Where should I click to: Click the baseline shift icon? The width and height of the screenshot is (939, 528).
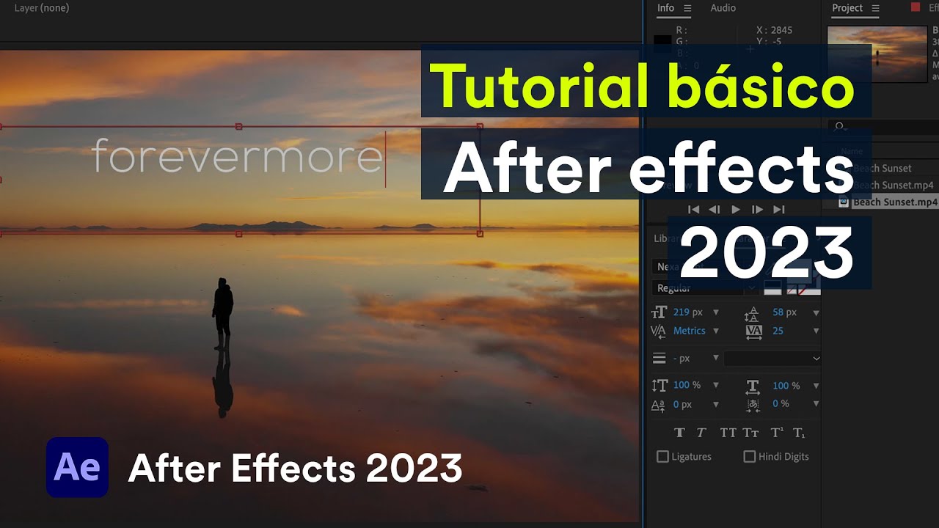[659, 405]
